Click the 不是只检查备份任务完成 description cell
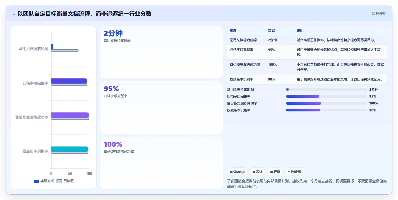398x200 pixels. point(340,67)
